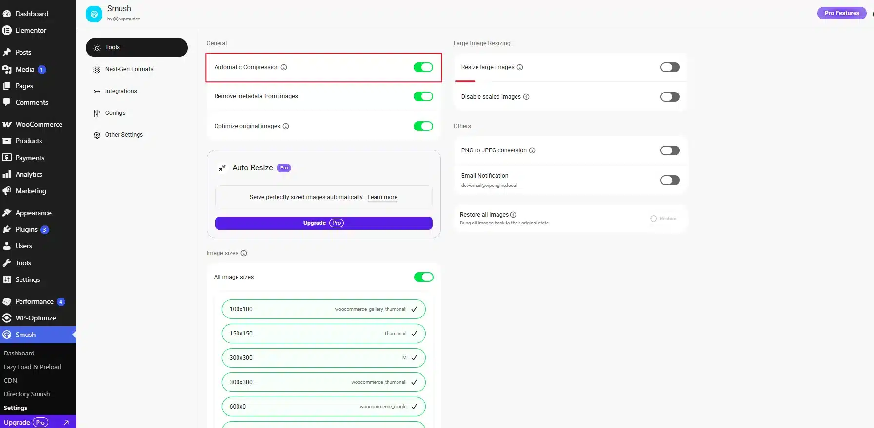874x428 pixels.
Task: Open Directory Smush submenu item
Action: pyautogui.click(x=27, y=394)
